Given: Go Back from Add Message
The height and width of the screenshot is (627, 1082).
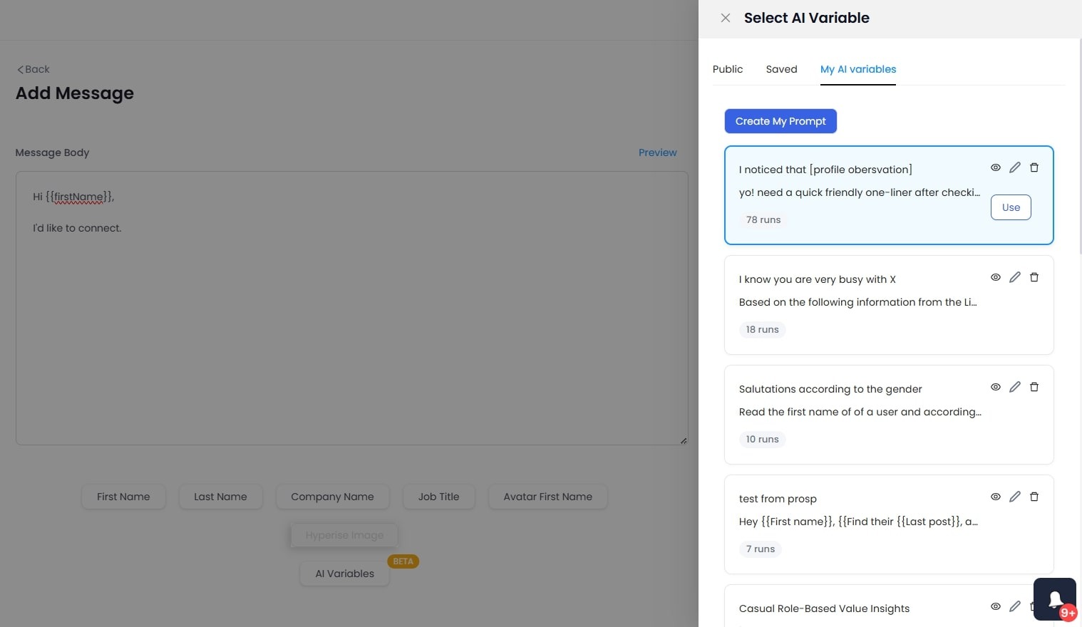Looking at the screenshot, I should point(32,69).
